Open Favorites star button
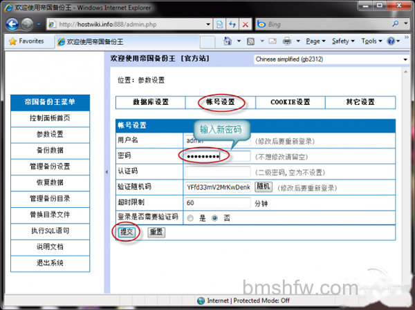Image resolution: width=415 pixels, height=310 pixels. [26, 41]
